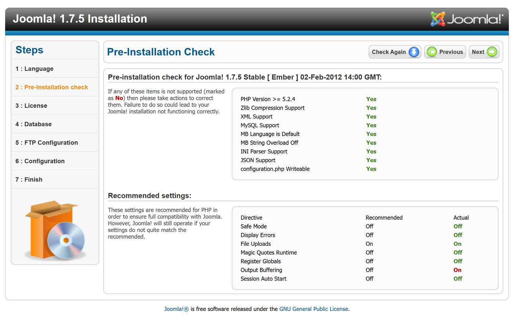Open the GNU General Public License link
The height and width of the screenshot is (322, 514).
coord(314,309)
